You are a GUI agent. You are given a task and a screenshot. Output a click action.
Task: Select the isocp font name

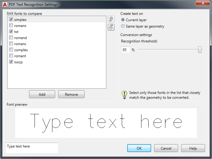(18, 62)
